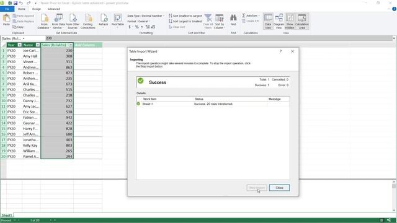397x223 pixels.
Task: Click decrease decimal places icon
Action: 153,27
